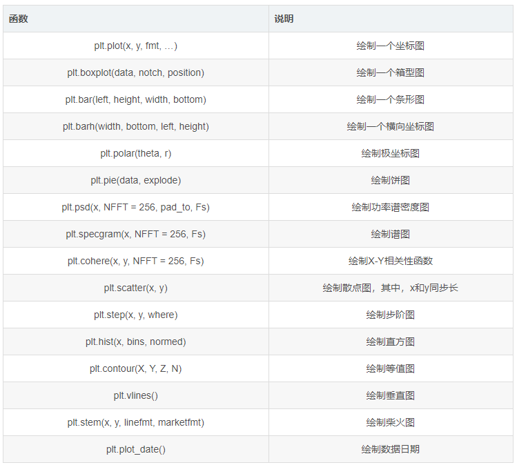The image size is (528, 465).
Task: Click the 绘制数据日期 description
Action: tap(390, 450)
